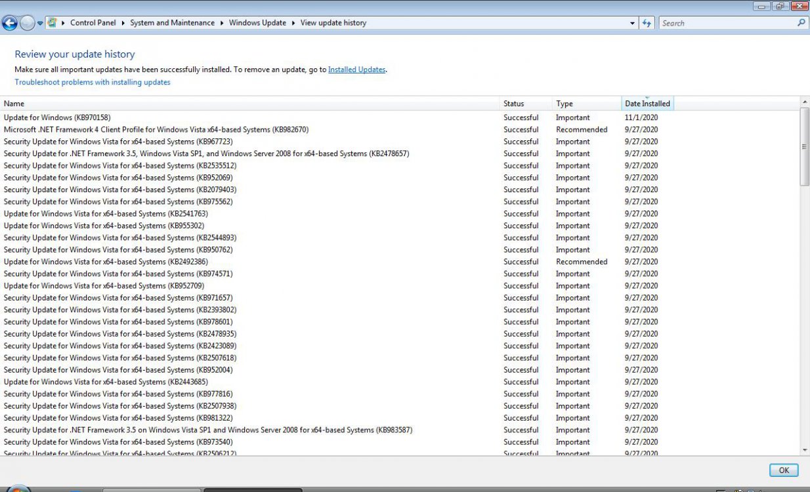Open the Installed Updates link
This screenshot has width=810, height=492.
pyautogui.click(x=356, y=70)
